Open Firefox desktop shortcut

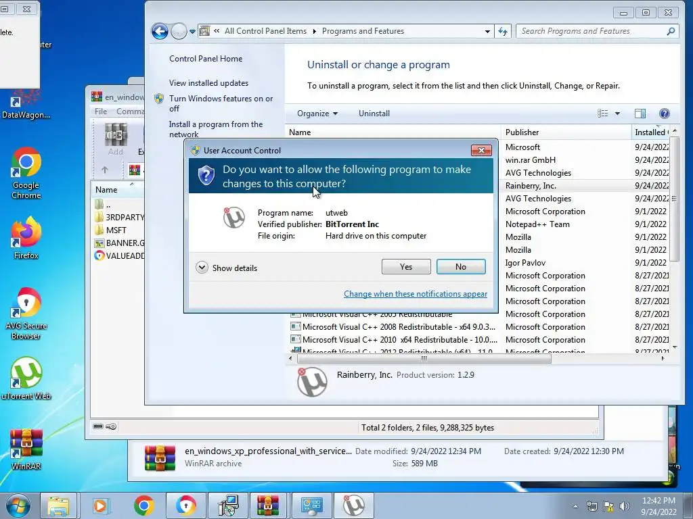pyautogui.click(x=26, y=239)
